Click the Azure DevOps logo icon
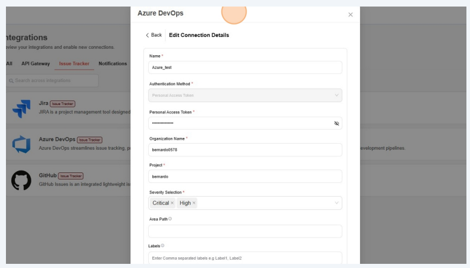 coord(21,144)
